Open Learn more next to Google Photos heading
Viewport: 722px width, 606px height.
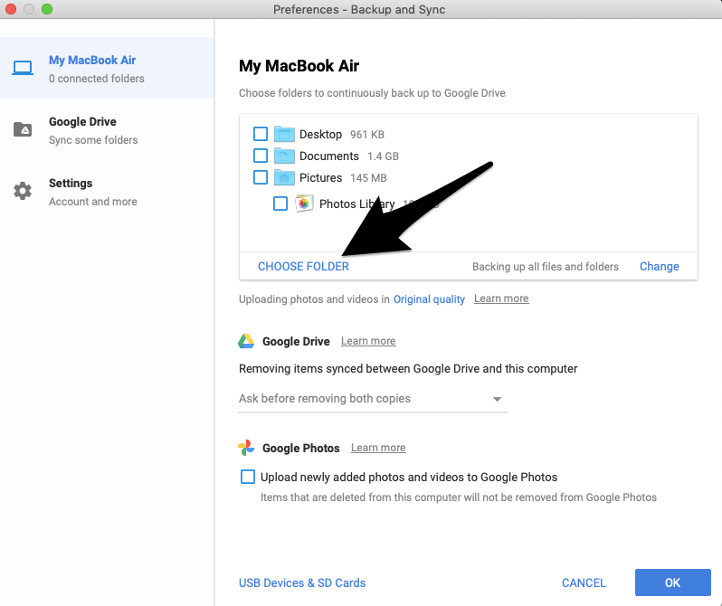coord(378,448)
